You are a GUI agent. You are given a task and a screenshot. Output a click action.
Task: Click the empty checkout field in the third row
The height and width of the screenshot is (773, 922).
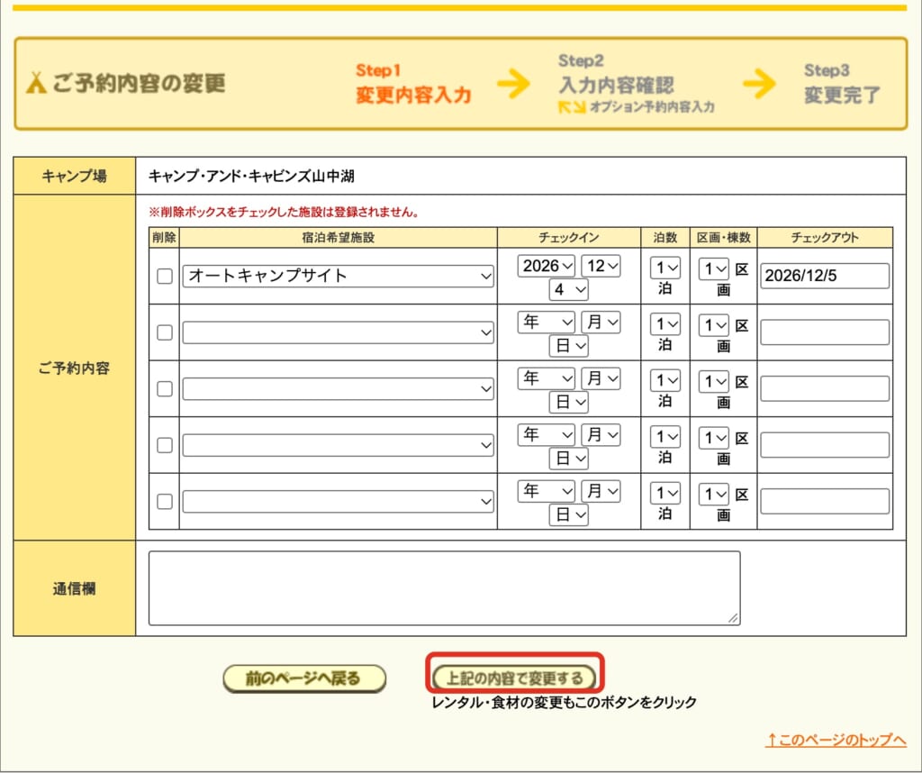pyautogui.click(x=825, y=389)
